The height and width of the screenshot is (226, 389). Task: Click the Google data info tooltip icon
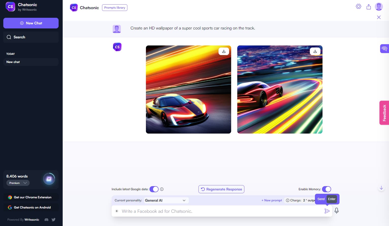click(x=162, y=189)
